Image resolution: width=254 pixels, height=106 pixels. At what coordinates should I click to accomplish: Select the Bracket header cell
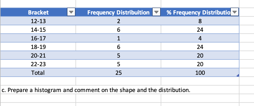click(x=38, y=12)
